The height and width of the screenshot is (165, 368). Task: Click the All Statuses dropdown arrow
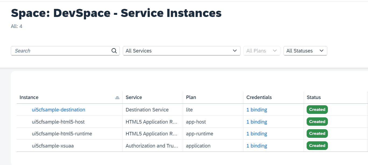tap(321, 51)
